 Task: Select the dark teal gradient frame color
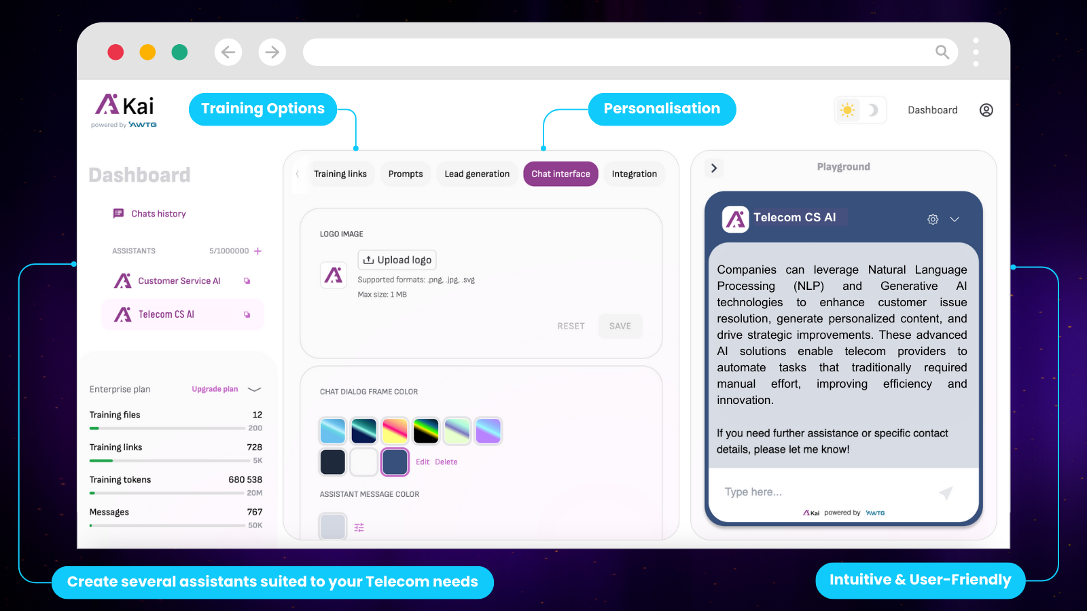point(364,431)
